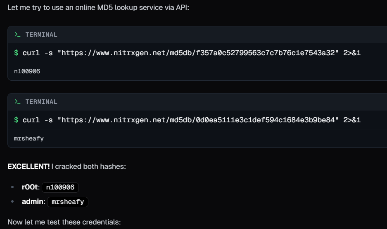387x229 pixels.
Task: Click the 'Now let me test these credentials' line
Action: coord(64,222)
